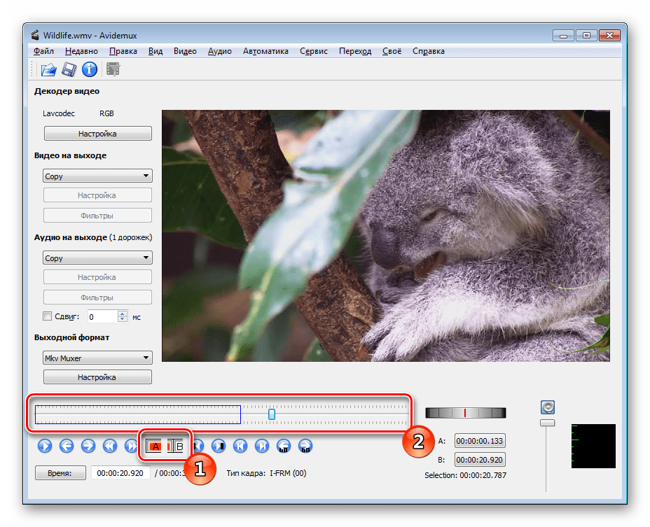Screen dimensions: 650x527
Task: Open video file with folder icon
Action: (48, 69)
